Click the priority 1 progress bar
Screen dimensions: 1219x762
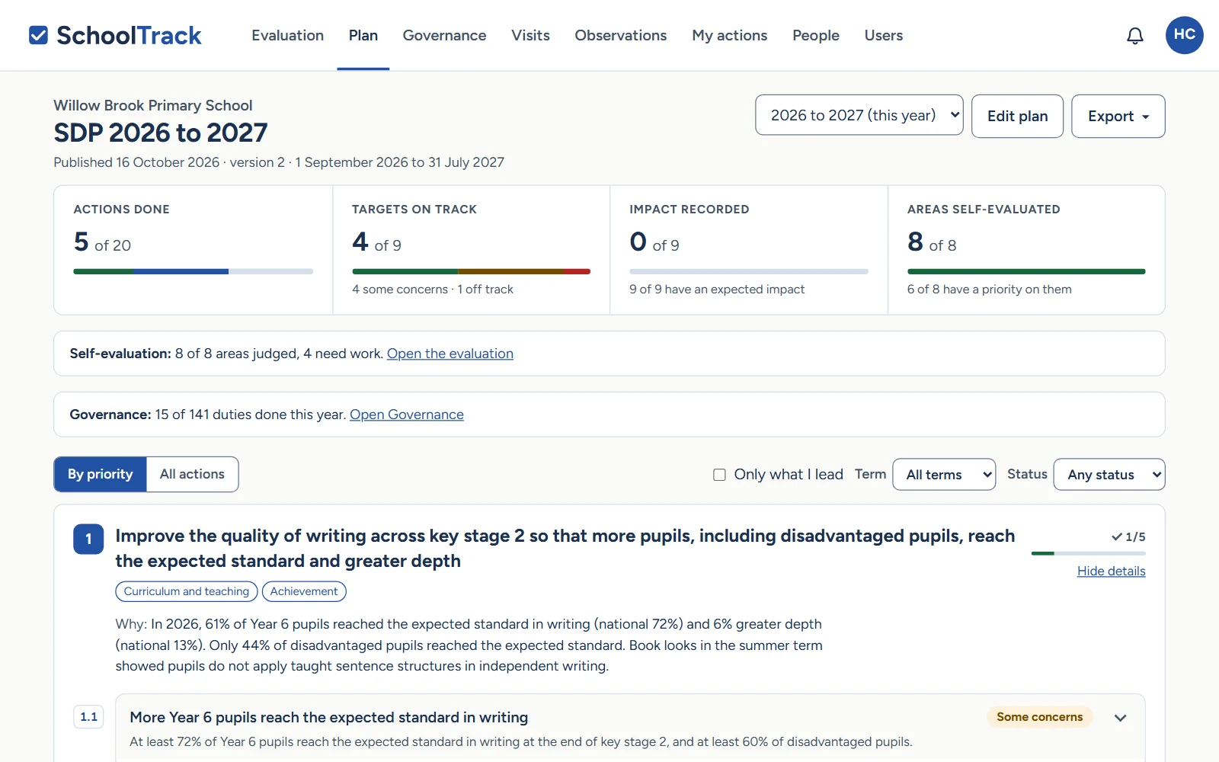click(1089, 553)
